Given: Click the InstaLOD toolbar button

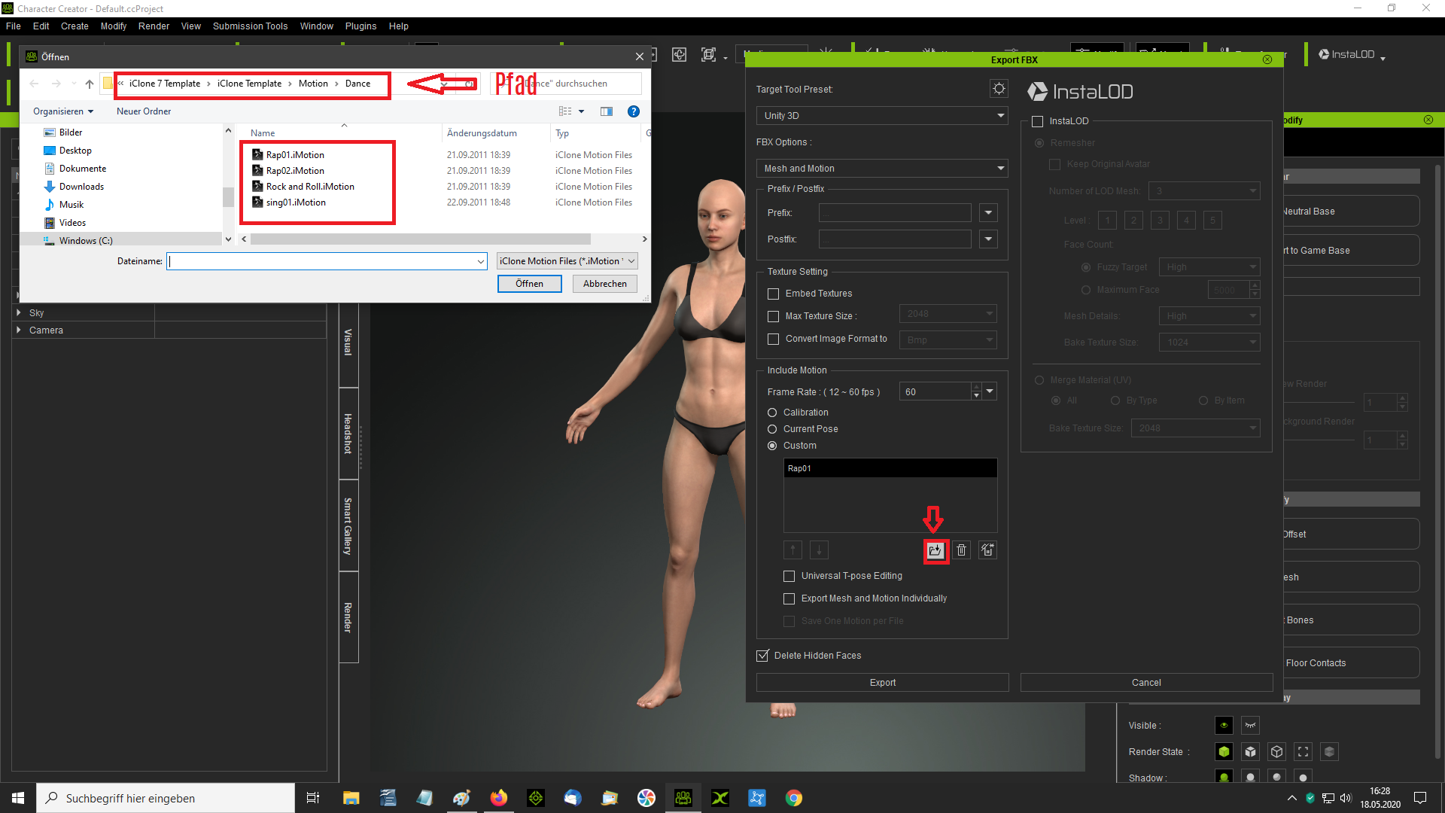Looking at the screenshot, I should tap(1352, 54).
